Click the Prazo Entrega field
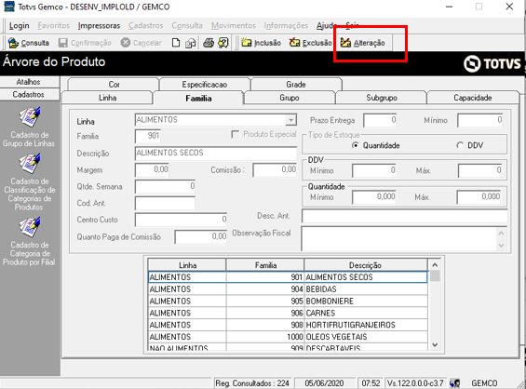Image resolution: width=526 pixels, height=389 pixels. [x=380, y=120]
